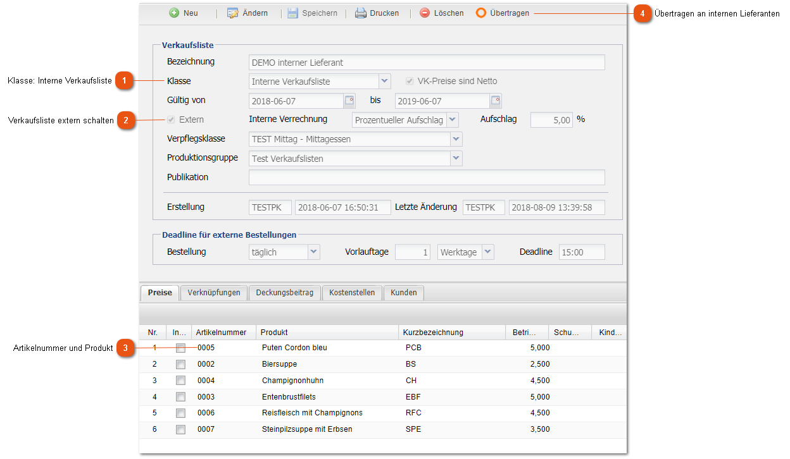
Task: Open calendar picker for Gültig von date
Action: pos(349,101)
